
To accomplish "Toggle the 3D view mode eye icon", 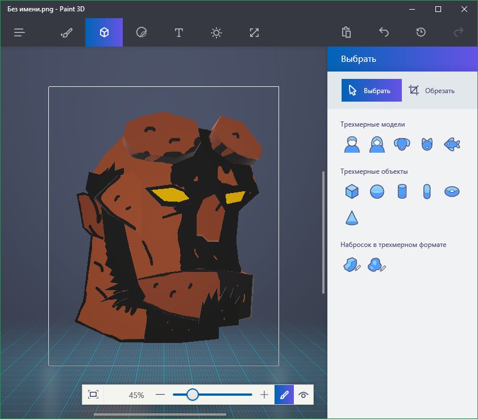I will [x=304, y=395].
